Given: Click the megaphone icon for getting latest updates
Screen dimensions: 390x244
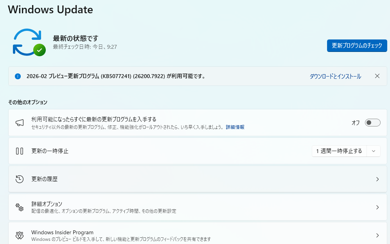Looking at the screenshot, I should tap(20, 123).
